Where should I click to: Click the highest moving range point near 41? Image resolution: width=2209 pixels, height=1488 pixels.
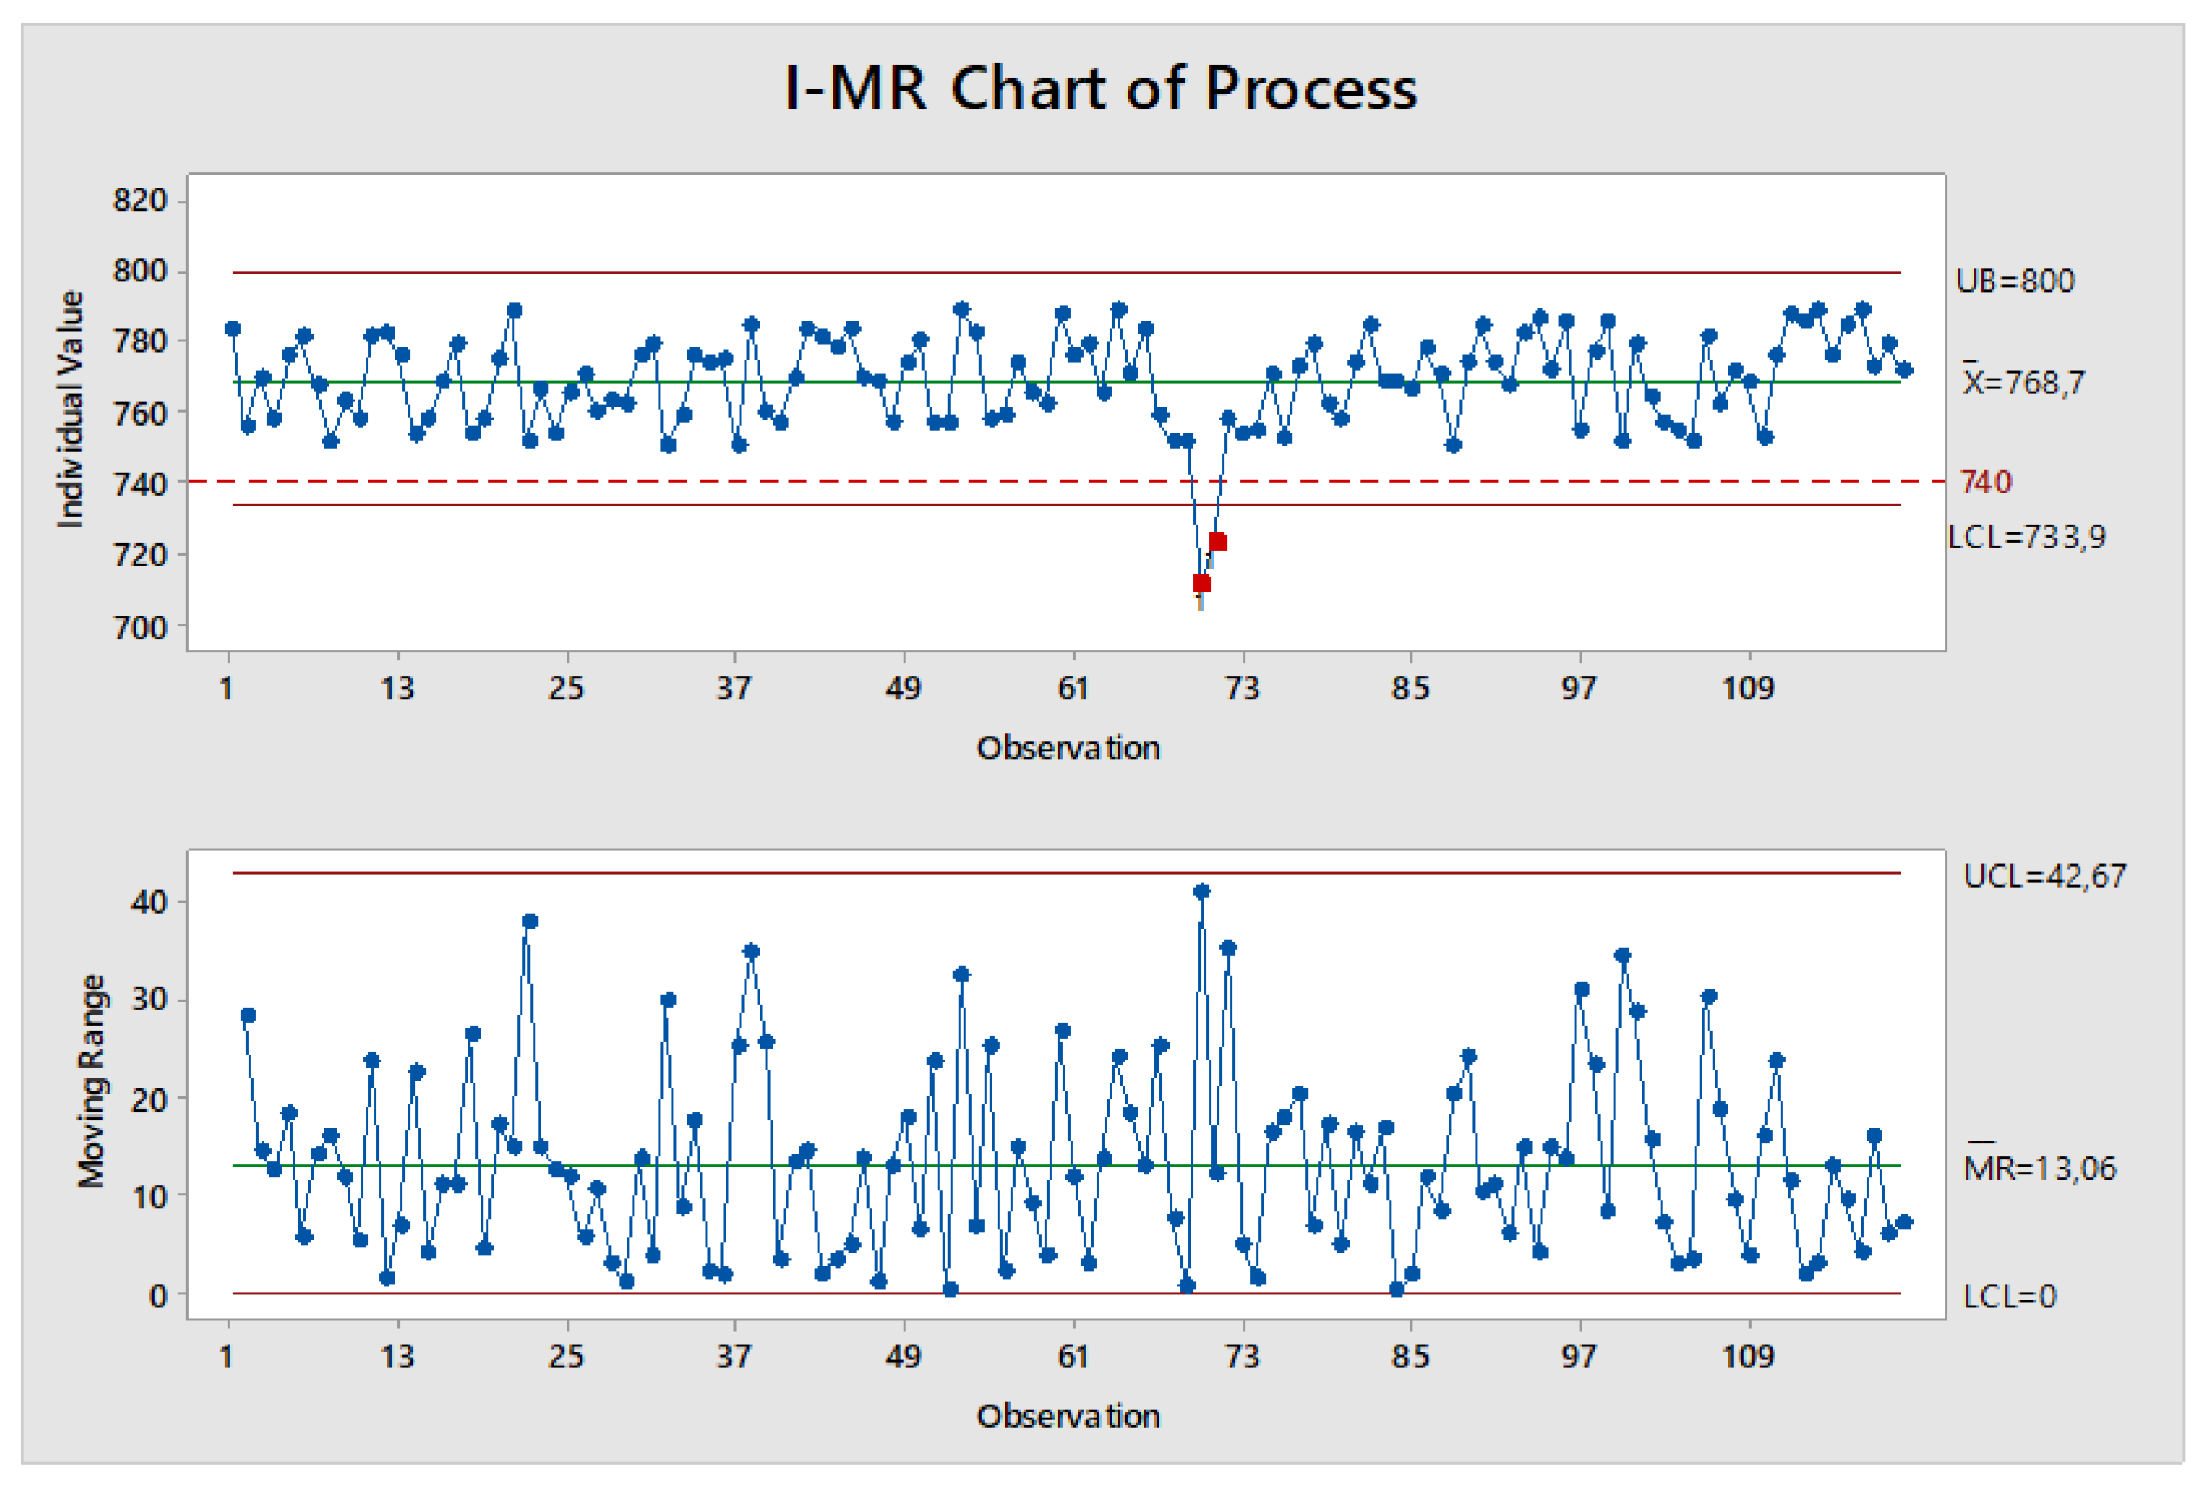click(x=1202, y=891)
